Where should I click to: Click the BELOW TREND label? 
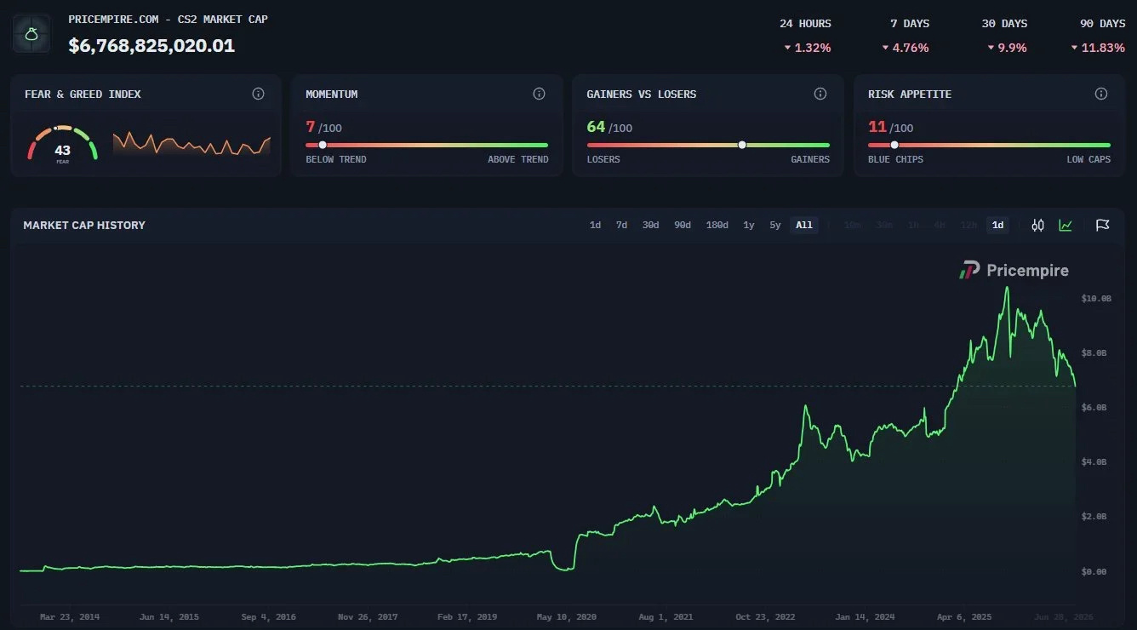pyautogui.click(x=336, y=159)
